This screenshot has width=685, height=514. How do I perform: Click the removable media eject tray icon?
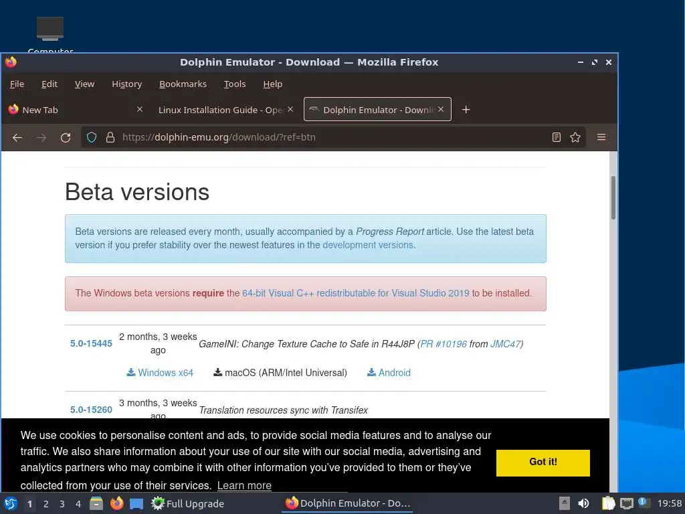pos(565,503)
